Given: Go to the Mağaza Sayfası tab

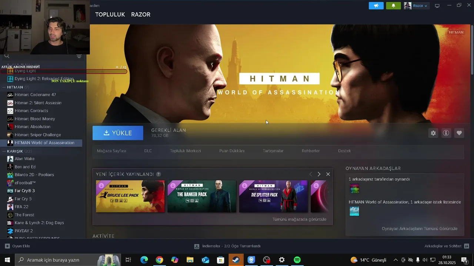Looking at the screenshot, I should click(111, 151).
